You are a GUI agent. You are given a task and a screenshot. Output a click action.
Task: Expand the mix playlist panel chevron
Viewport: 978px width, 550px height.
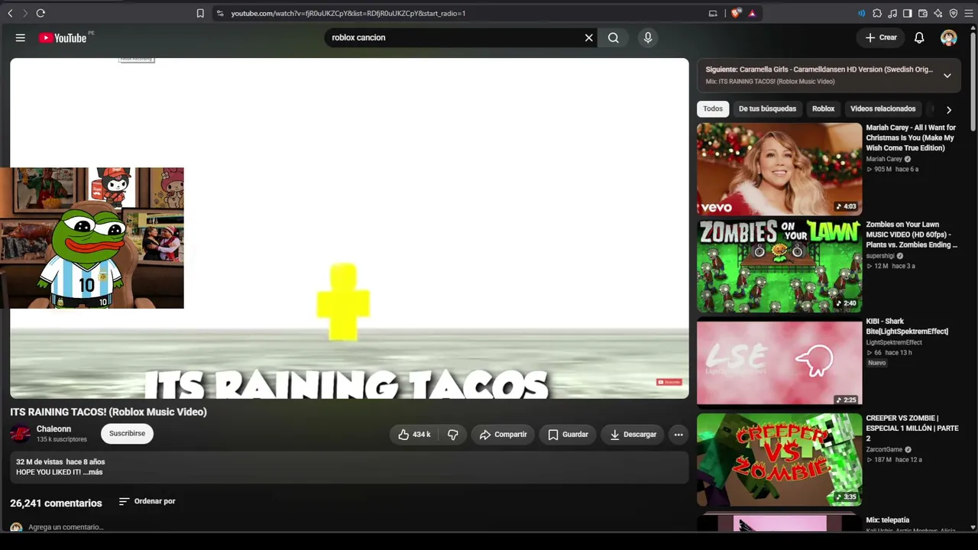[947, 76]
